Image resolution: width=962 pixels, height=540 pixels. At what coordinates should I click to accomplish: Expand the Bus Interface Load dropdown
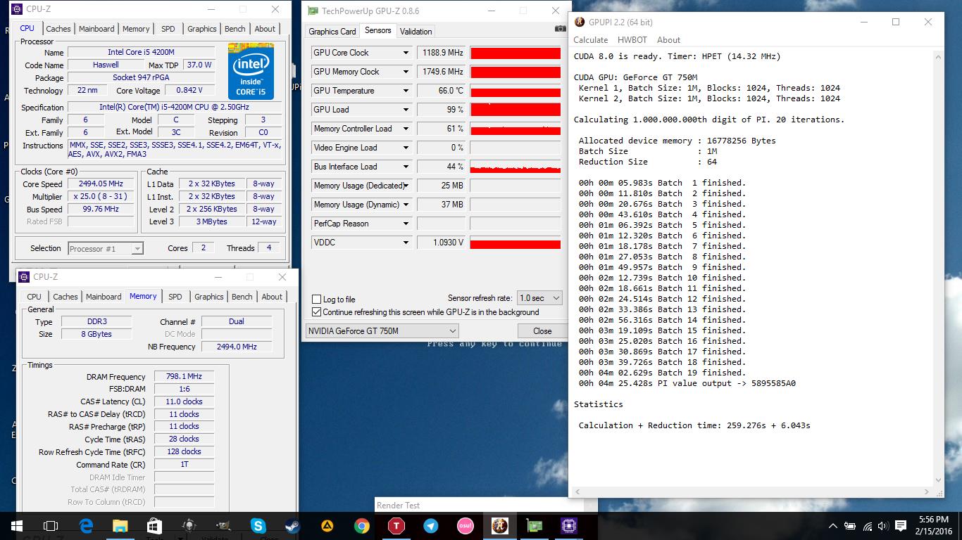click(x=406, y=167)
